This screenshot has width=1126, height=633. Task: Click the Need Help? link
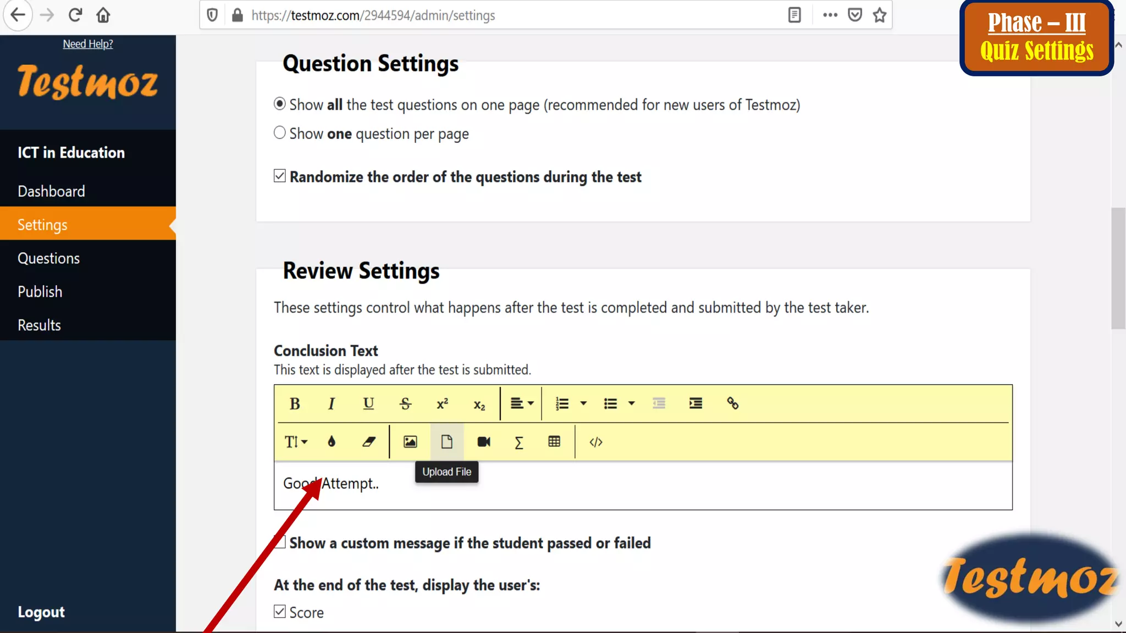(88, 44)
